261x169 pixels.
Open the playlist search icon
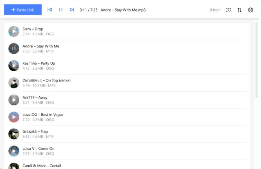[x=228, y=10]
